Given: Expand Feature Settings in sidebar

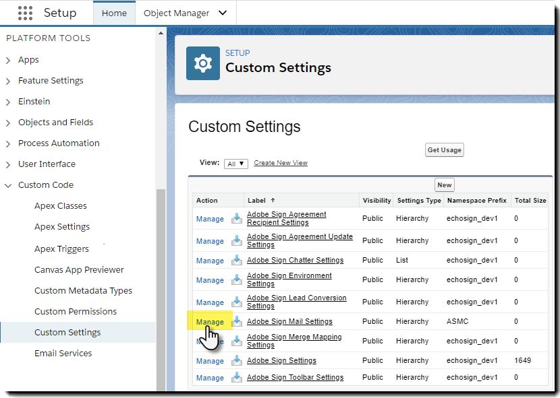Looking at the screenshot, I should 8,81.
